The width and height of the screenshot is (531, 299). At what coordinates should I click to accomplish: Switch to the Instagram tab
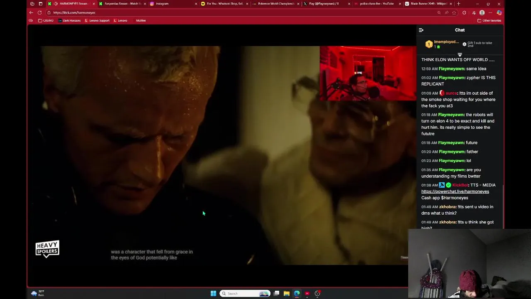173,4
